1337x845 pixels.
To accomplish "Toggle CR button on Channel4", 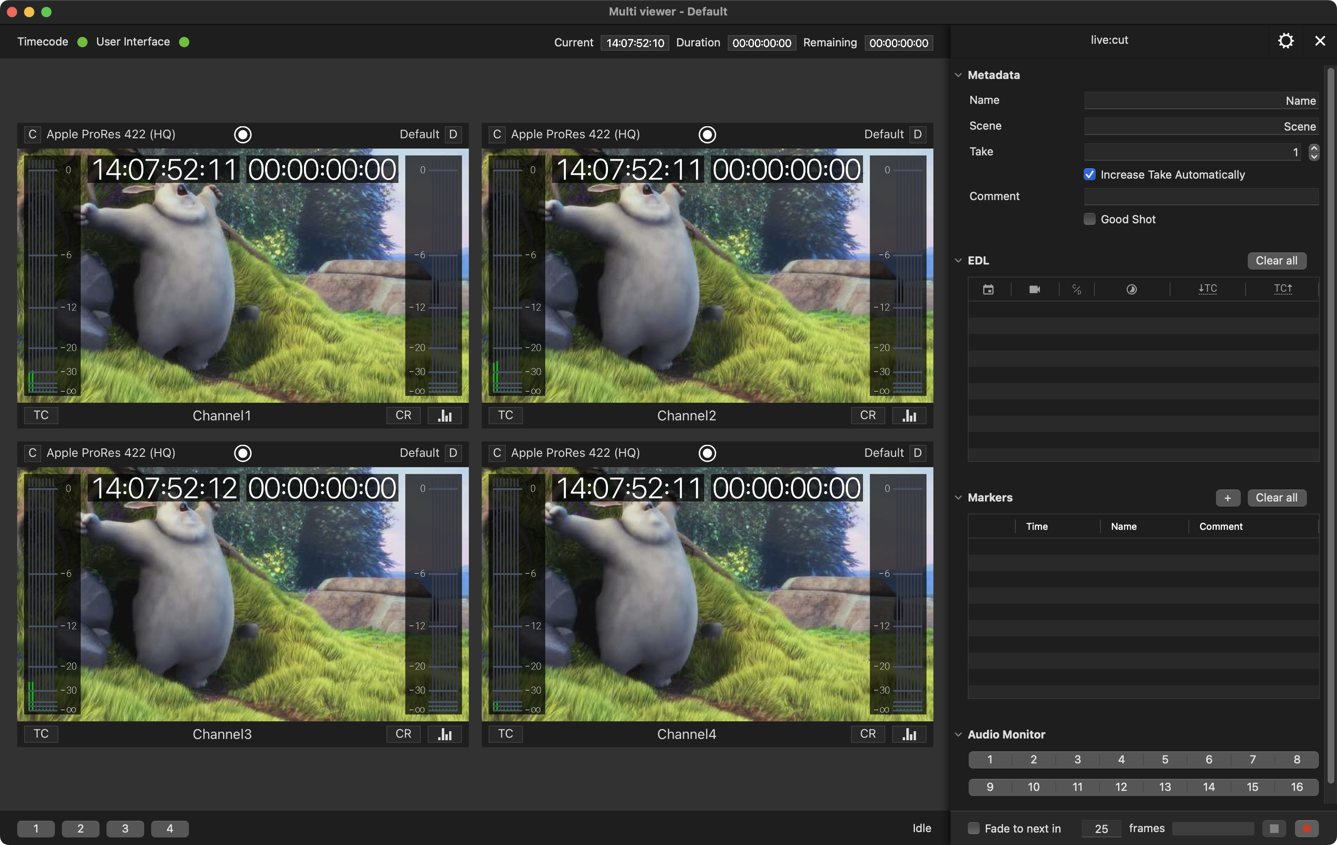I will point(868,734).
